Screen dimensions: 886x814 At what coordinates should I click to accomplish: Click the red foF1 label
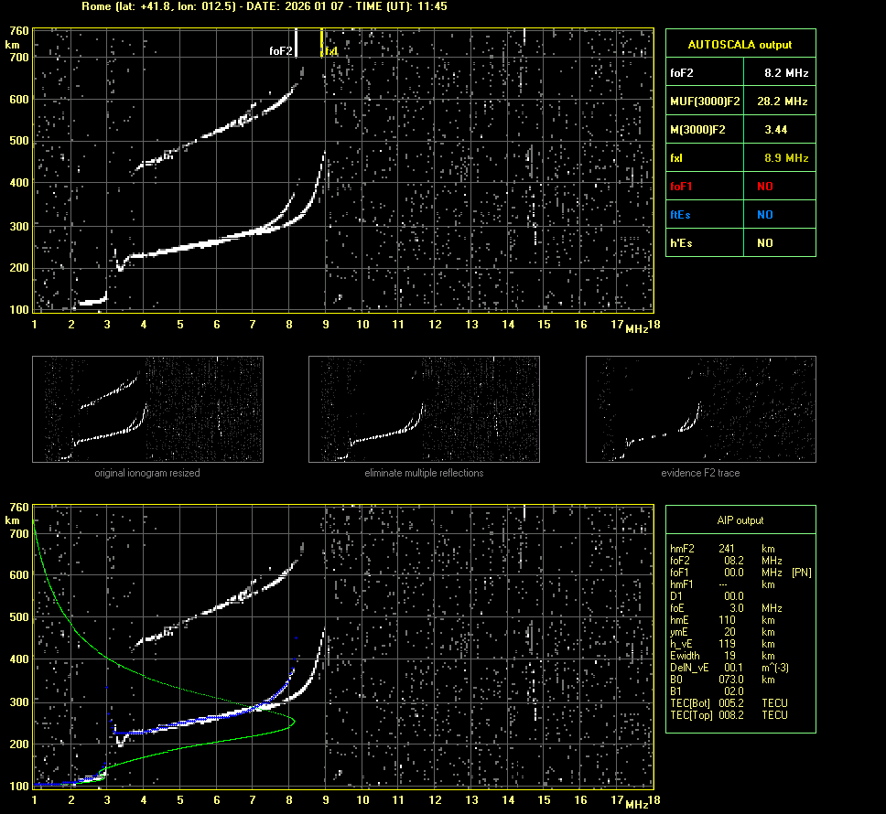682,187
